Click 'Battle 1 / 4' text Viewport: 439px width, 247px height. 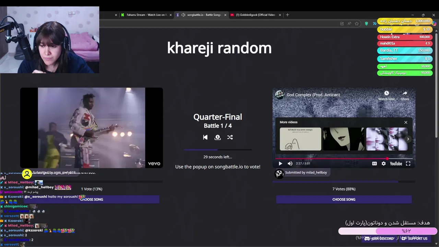[x=217, y=126]
